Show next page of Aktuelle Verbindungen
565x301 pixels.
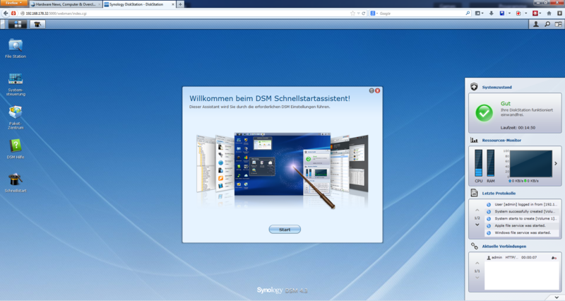click(x=477, y=278)
